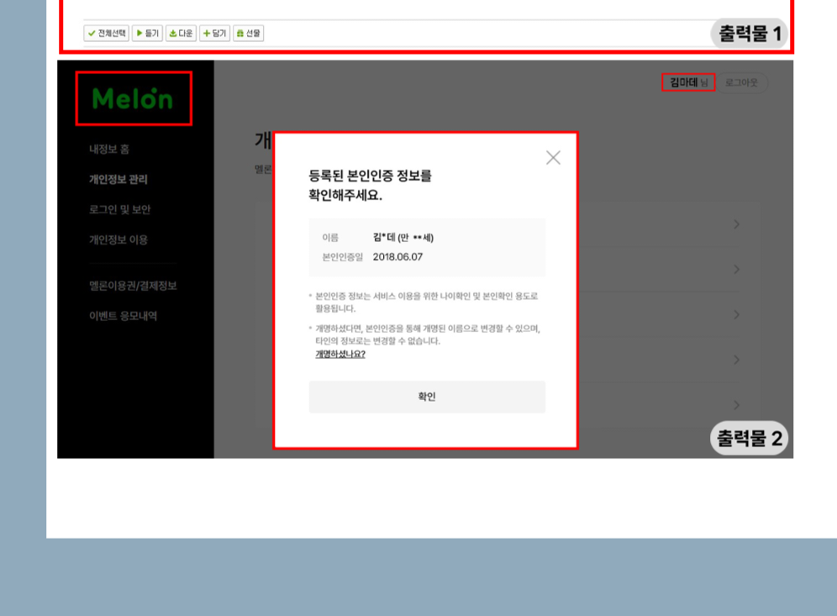Click the 김마데 user name at top
The height and width of the screenshot is (616, 837).
click(685, 82)
